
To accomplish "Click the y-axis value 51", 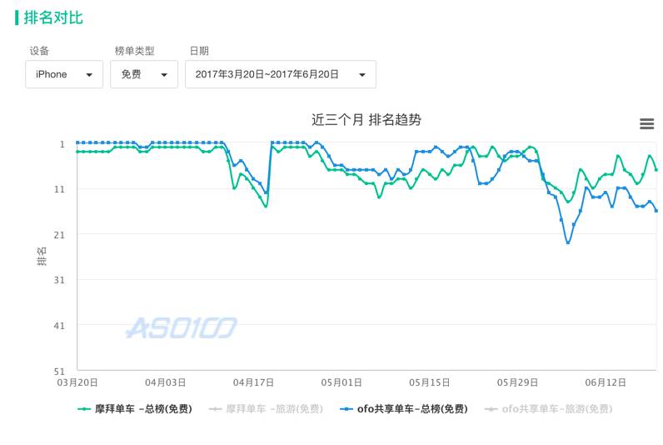I will click(60, 372).
